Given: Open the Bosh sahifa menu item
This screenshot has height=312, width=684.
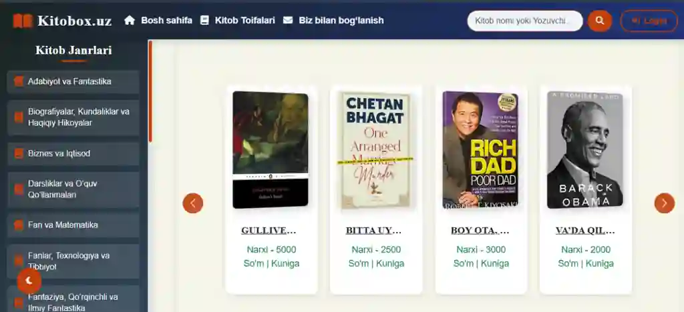Looking at the screenshot, I should tap(166, 21).
